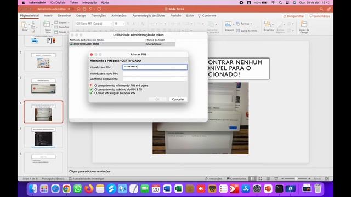Open App Store from the Dock

click(x=246, y=189)
